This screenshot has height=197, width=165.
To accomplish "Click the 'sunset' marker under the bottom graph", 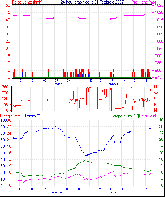I will tap(113, 192).
